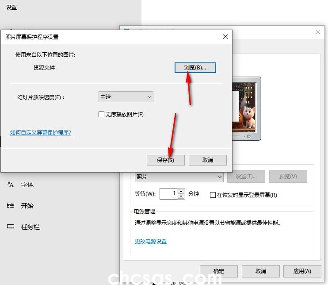Click the 资源文件 folder location text
Screen dimensions: 328x285
click(44, 68)
